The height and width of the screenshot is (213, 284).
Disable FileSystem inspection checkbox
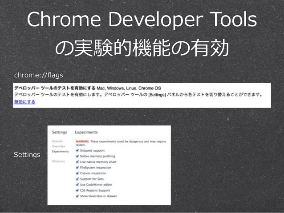77,167
